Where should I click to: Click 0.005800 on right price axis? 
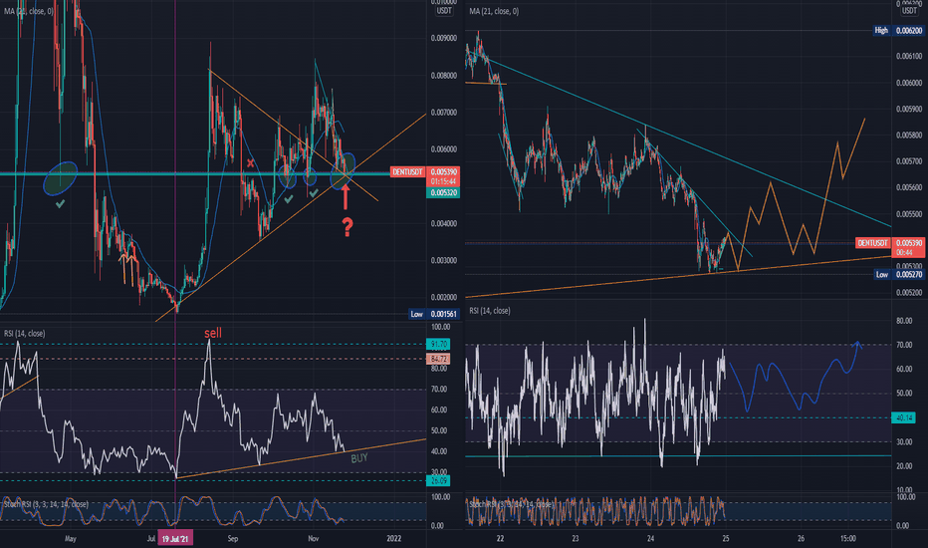(909, 136)
